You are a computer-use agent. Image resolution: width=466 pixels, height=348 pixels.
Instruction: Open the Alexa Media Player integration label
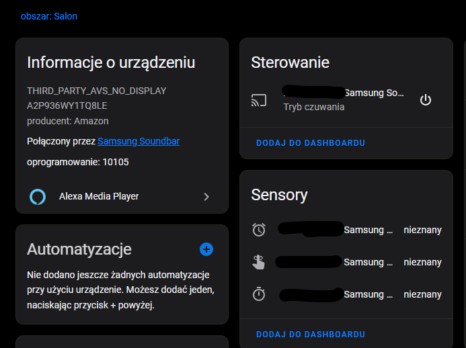[99, 196]
